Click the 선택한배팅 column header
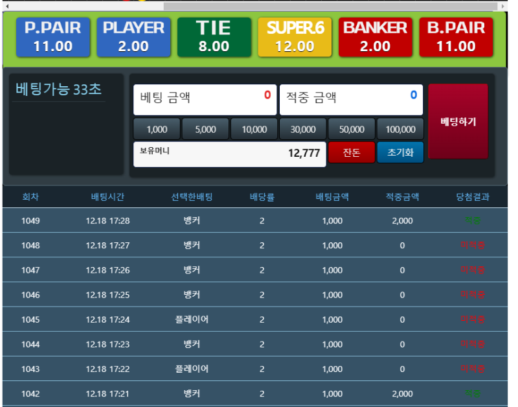Viewport: 518px width, 407px height. click(x=192, y=197)
